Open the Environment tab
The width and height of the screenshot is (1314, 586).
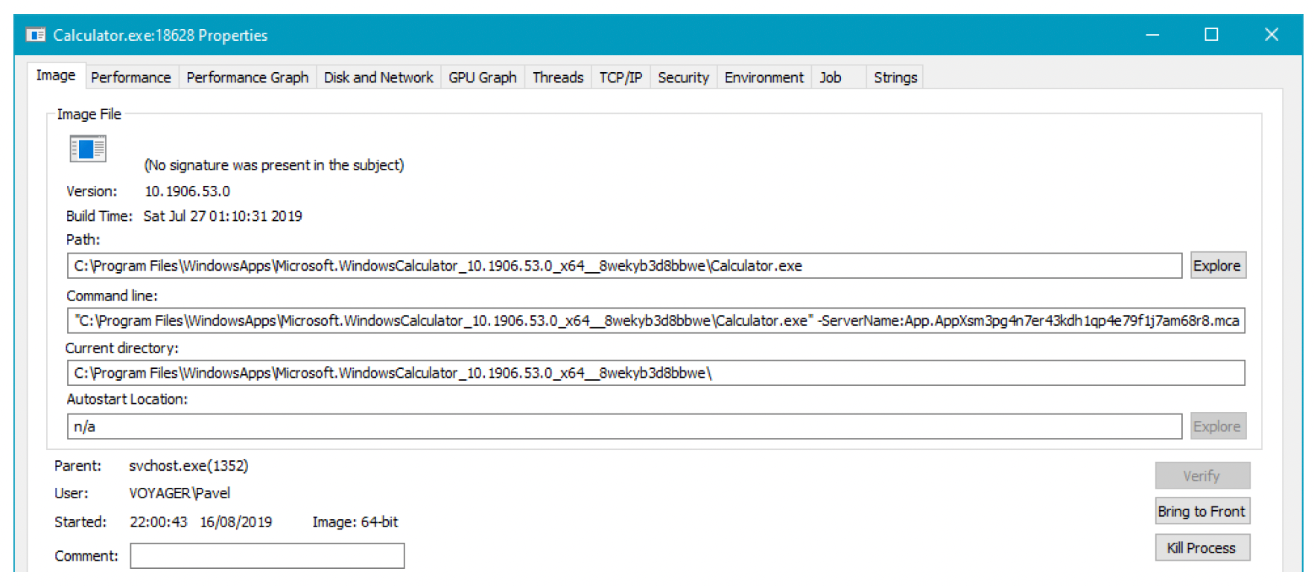tap(764, 77)
